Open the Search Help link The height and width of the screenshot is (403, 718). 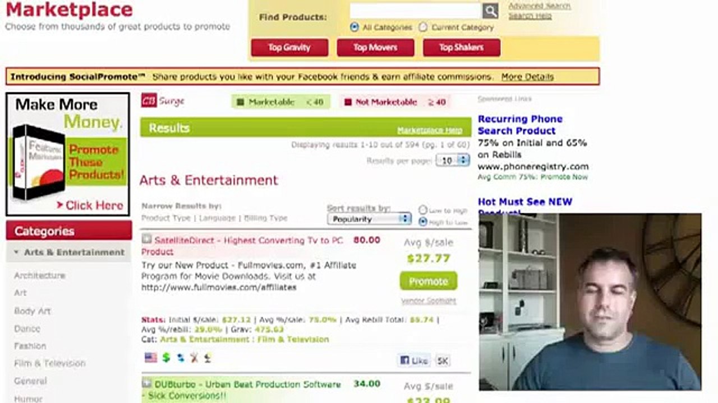pos(530,16)
